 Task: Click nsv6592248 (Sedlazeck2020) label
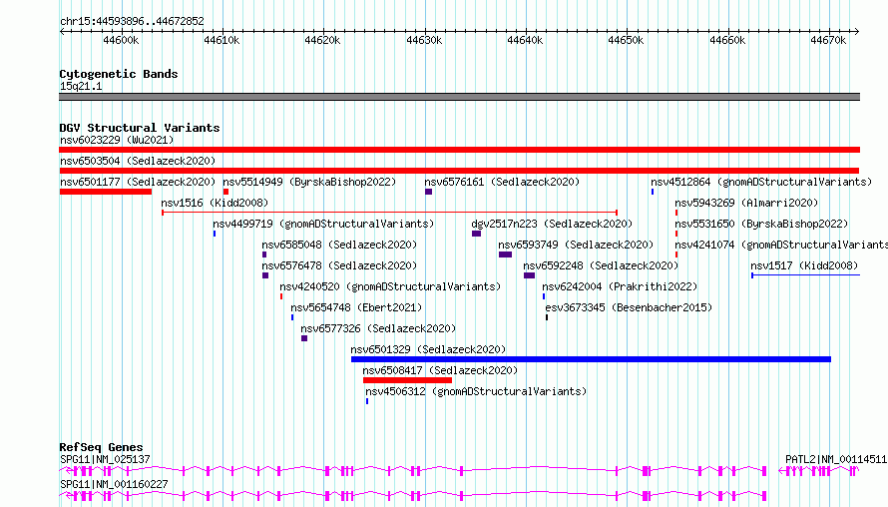pos(601,265)
